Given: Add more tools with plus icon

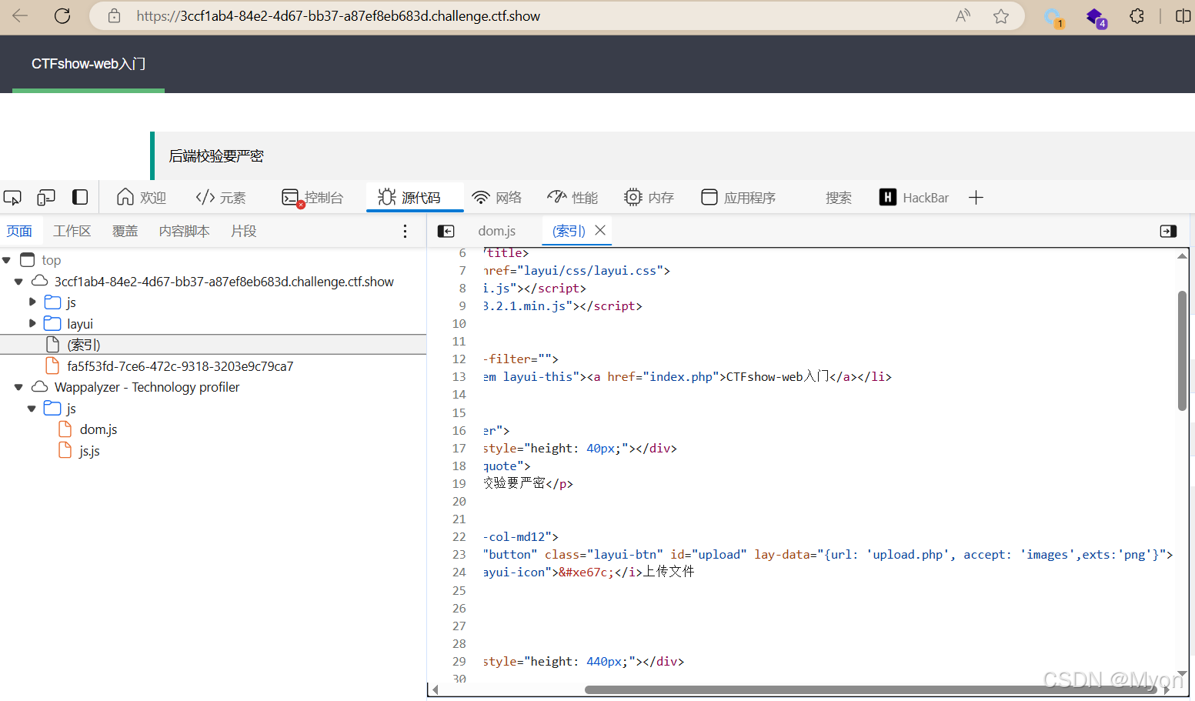Looking at the screenshot, I should (x=976, y=198).
